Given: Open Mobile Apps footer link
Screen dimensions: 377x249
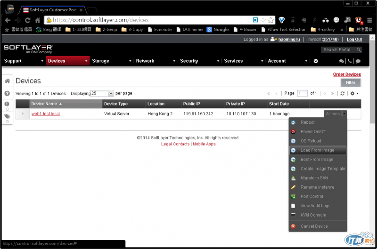Looking at the screenshot, I should click(x=204, y=144).
